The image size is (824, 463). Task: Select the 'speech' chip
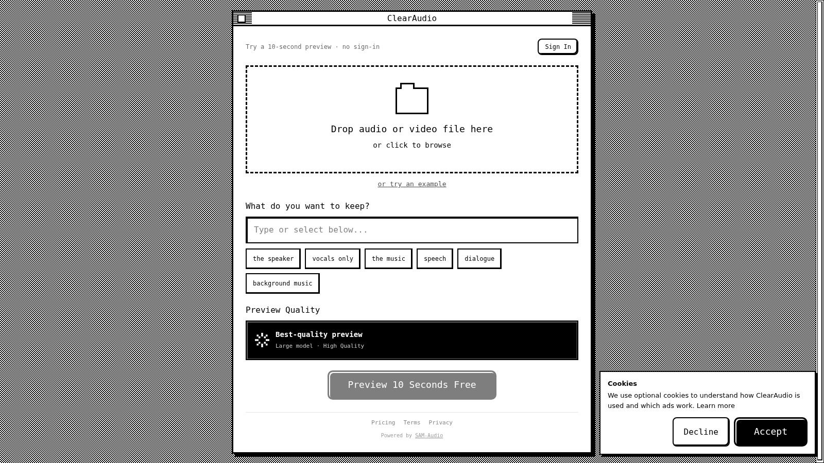coord(435,259)
